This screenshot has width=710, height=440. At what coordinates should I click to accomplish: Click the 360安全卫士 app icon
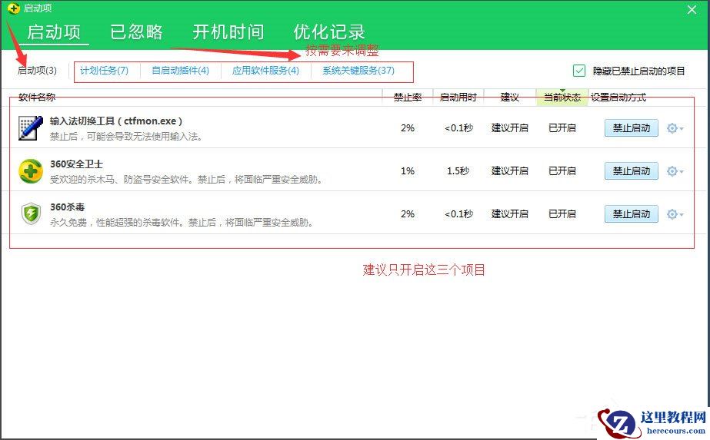pyautogui.click(x=30, y=171)
